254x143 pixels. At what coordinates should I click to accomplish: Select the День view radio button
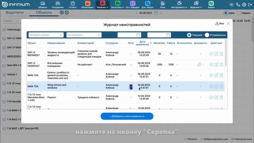[x=225, y=13]
